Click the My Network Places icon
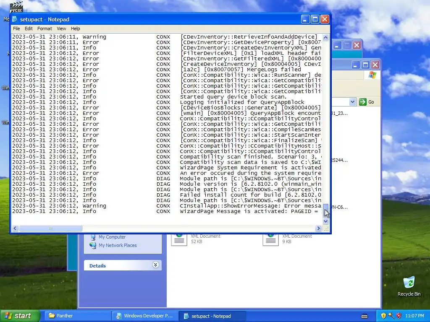430x322 pixels. tap(93, 245)
